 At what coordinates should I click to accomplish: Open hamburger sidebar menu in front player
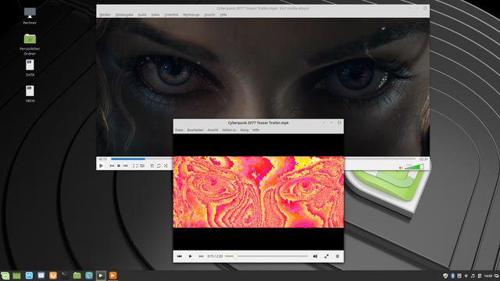click(337, 256)
